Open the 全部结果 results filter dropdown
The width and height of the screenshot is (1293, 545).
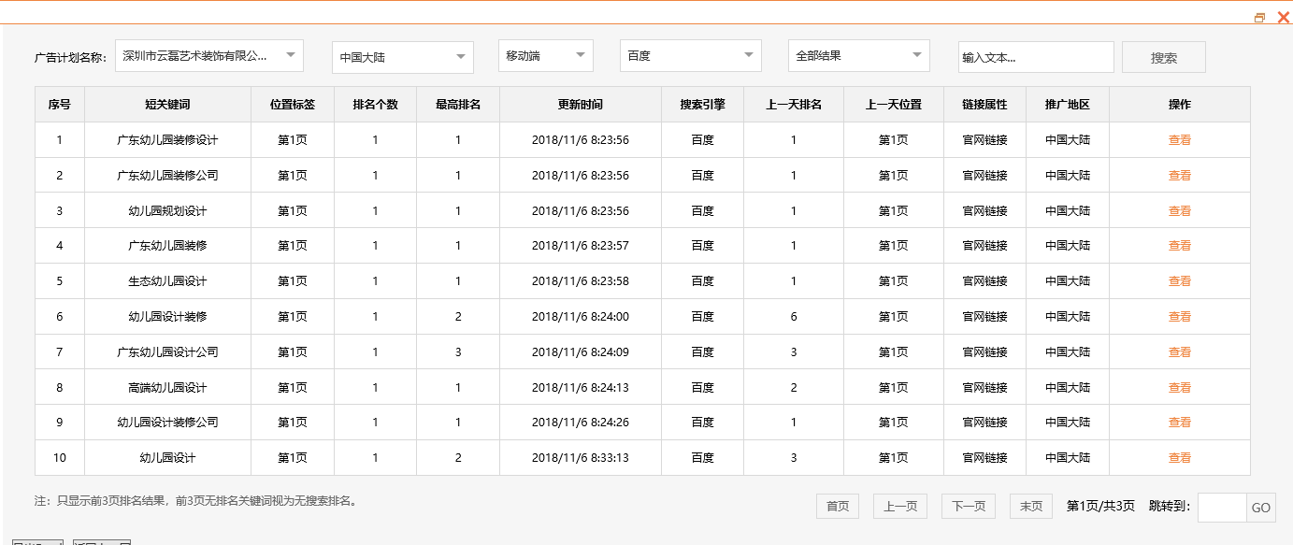pyautogui.click(x=858, y=55)
